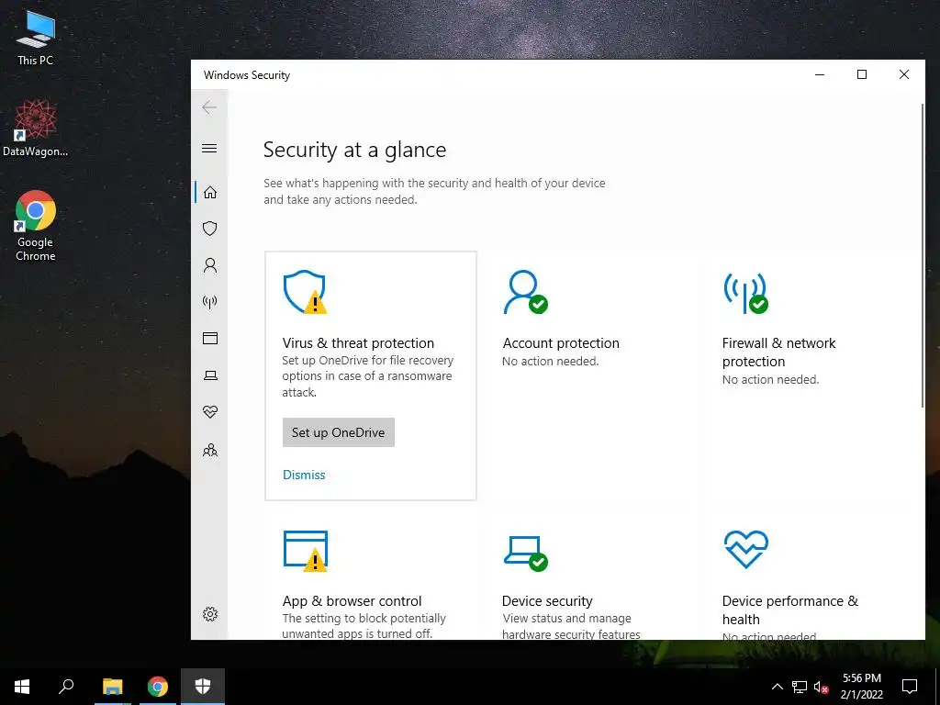Open Virus & threat protection shield sidebar icon
Viewport: 940px width, 705px height.
(210, 229)
